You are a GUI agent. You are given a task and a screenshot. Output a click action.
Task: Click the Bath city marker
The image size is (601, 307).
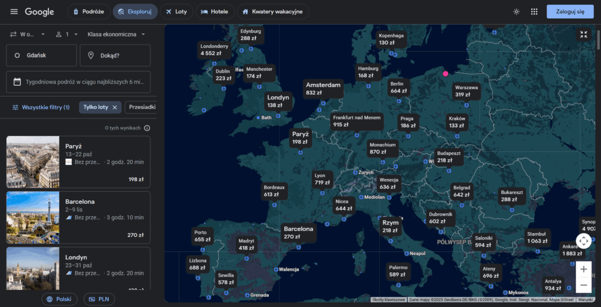[258, 118]
